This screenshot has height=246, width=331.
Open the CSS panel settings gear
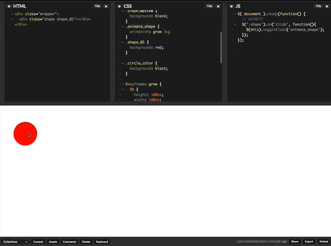[x=119, y=6]
